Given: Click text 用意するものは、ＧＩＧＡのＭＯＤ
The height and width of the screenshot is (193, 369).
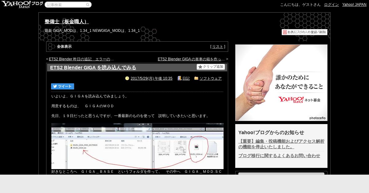Looking at the screenshot, I should coord(83,106).
